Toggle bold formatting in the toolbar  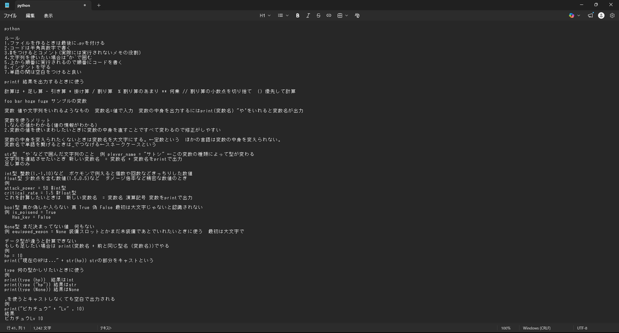[298, 15]
